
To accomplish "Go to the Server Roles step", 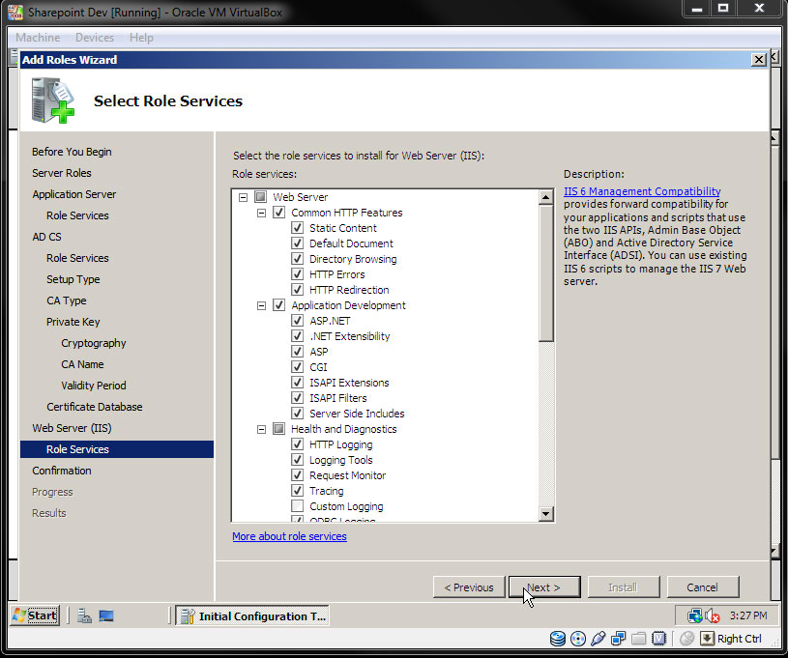I will pyautogui.click(x=62, y=173).
